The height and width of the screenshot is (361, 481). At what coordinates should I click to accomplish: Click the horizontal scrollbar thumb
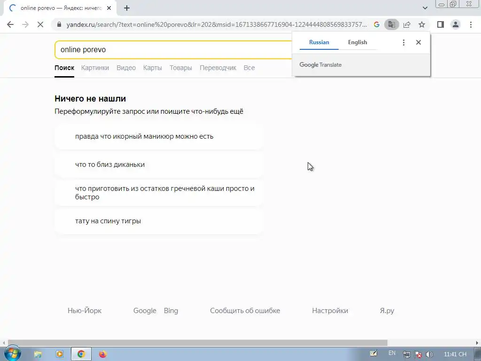pos(198,343)
